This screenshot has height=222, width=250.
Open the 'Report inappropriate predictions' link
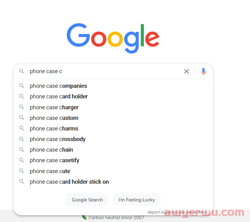[177, 212]
